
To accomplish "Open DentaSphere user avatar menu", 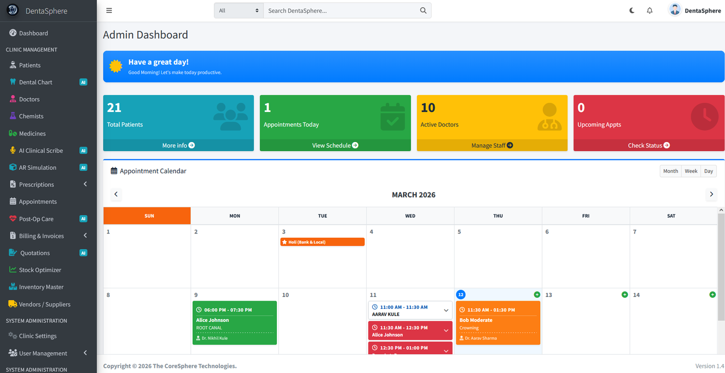I will (x=695, y=10).
